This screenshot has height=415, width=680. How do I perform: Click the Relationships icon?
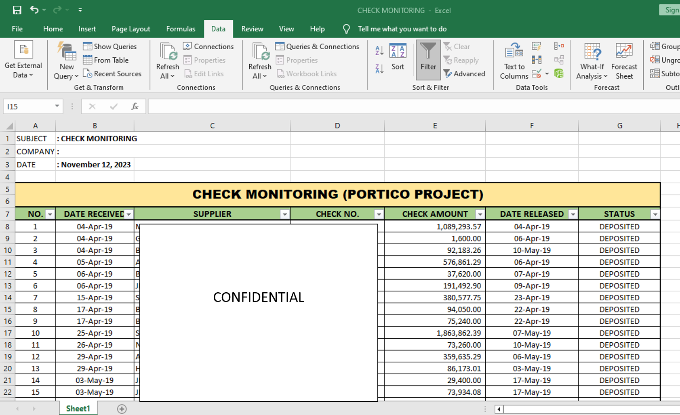point(559,60)
